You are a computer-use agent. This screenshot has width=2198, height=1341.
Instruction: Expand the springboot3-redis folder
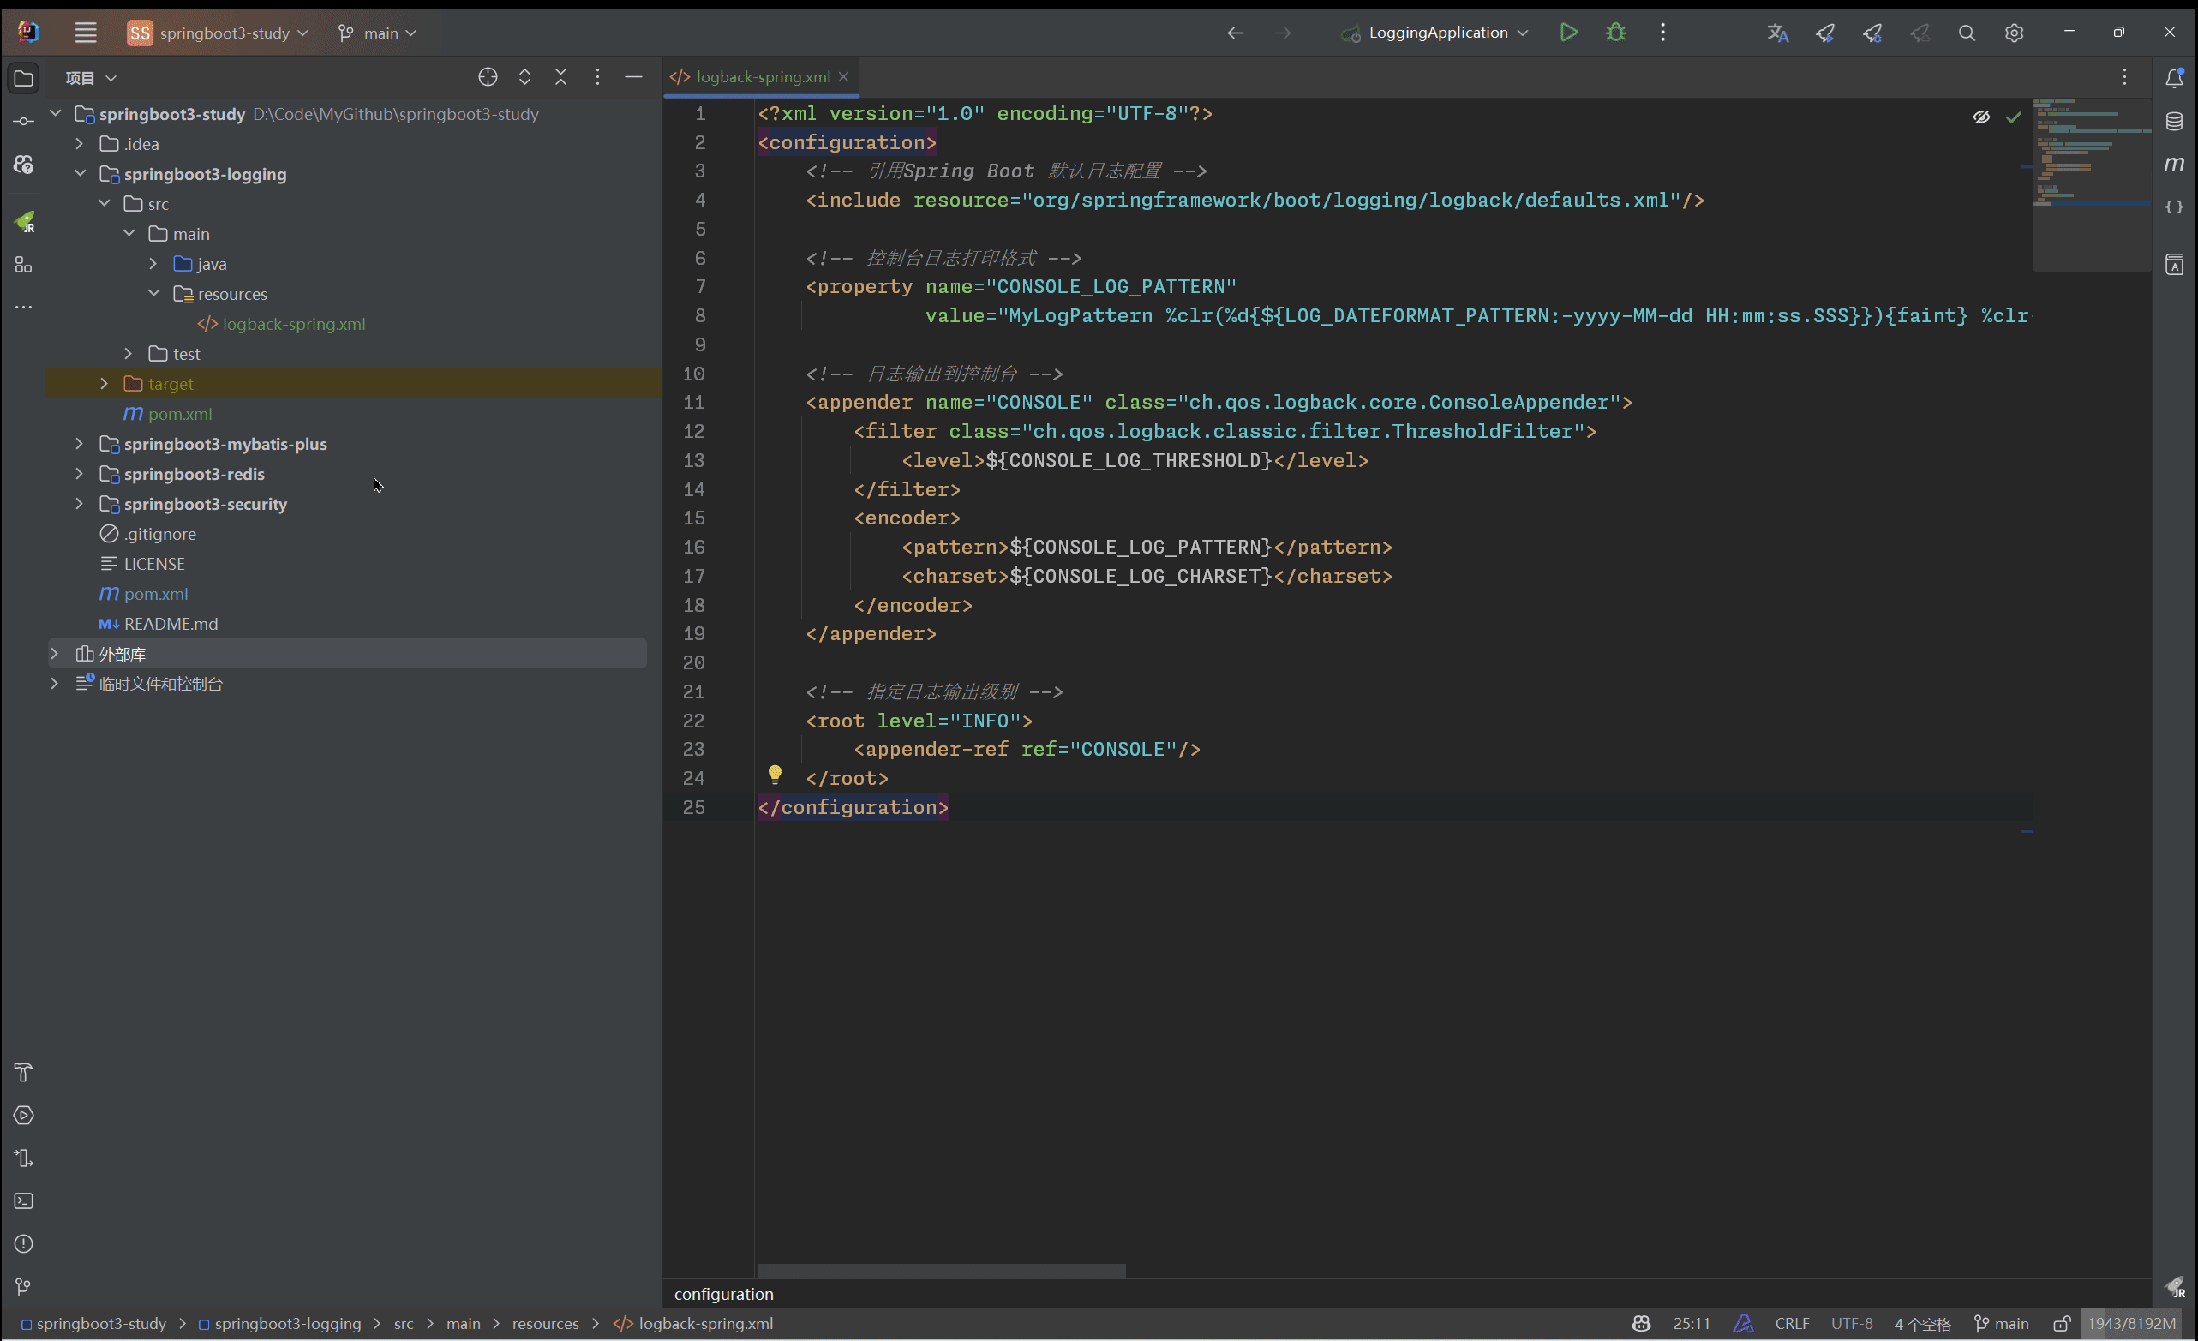click(x=79, y=474)
